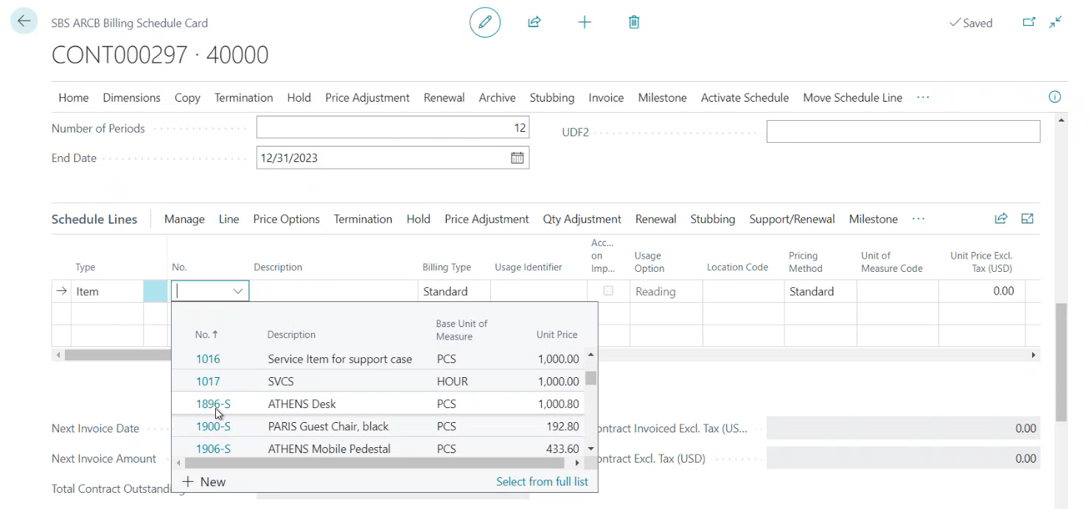The image size is (1091, 509).
Task: Click the New button in the item lookup
Action: (204, 481)
